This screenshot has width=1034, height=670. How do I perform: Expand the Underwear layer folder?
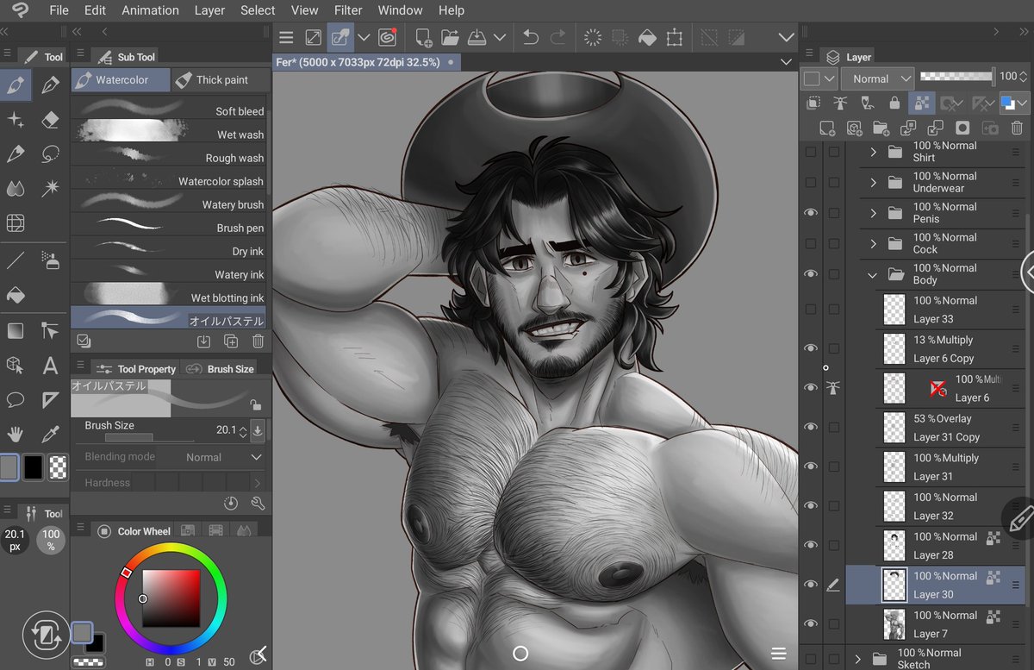tap(873, 183)
